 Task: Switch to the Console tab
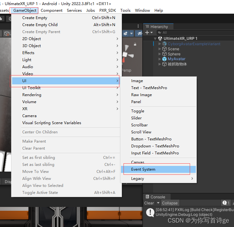click(x=157, y=197)
